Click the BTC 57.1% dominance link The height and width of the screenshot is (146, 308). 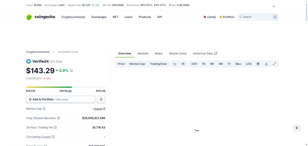tap(146, 5)
